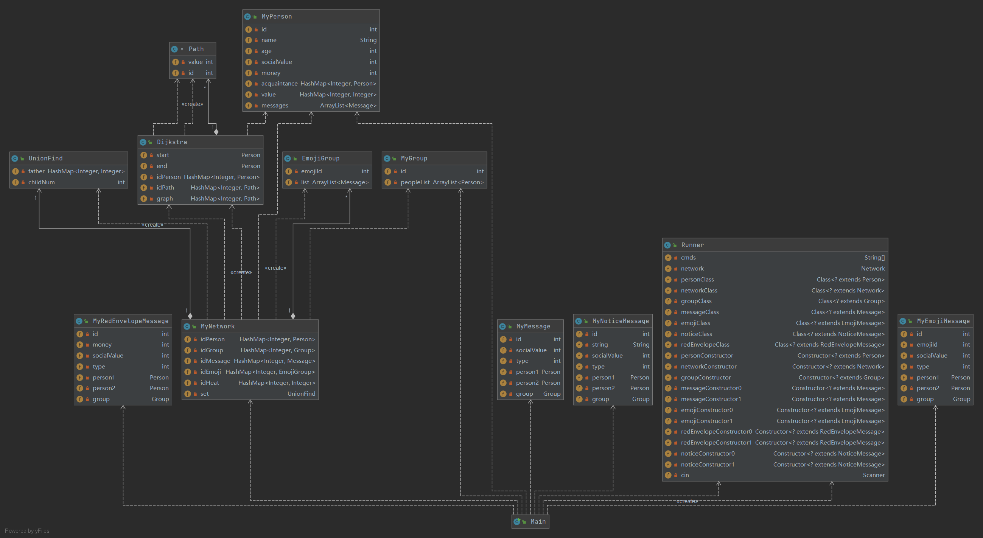Select MyEmojiMessage emojiId field
The width and height of the screenshot is (983, 538).
(936, 345)
